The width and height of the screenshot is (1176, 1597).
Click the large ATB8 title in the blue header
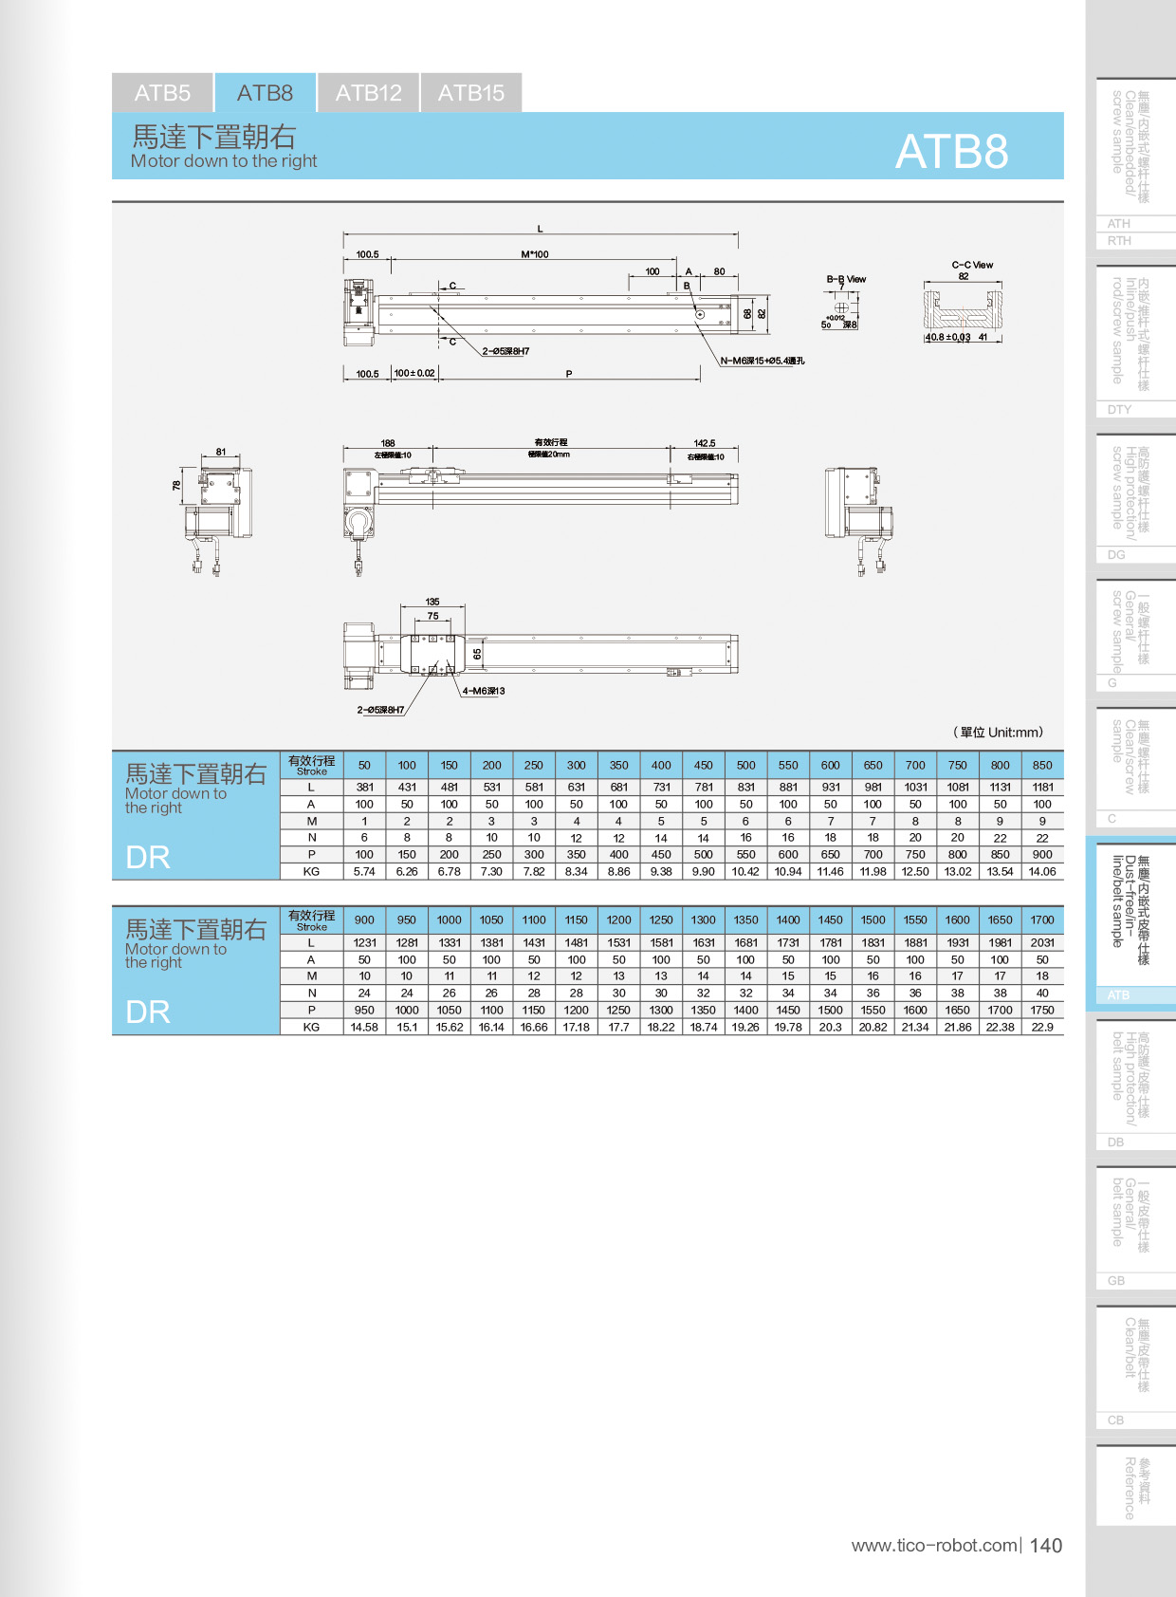951,151
